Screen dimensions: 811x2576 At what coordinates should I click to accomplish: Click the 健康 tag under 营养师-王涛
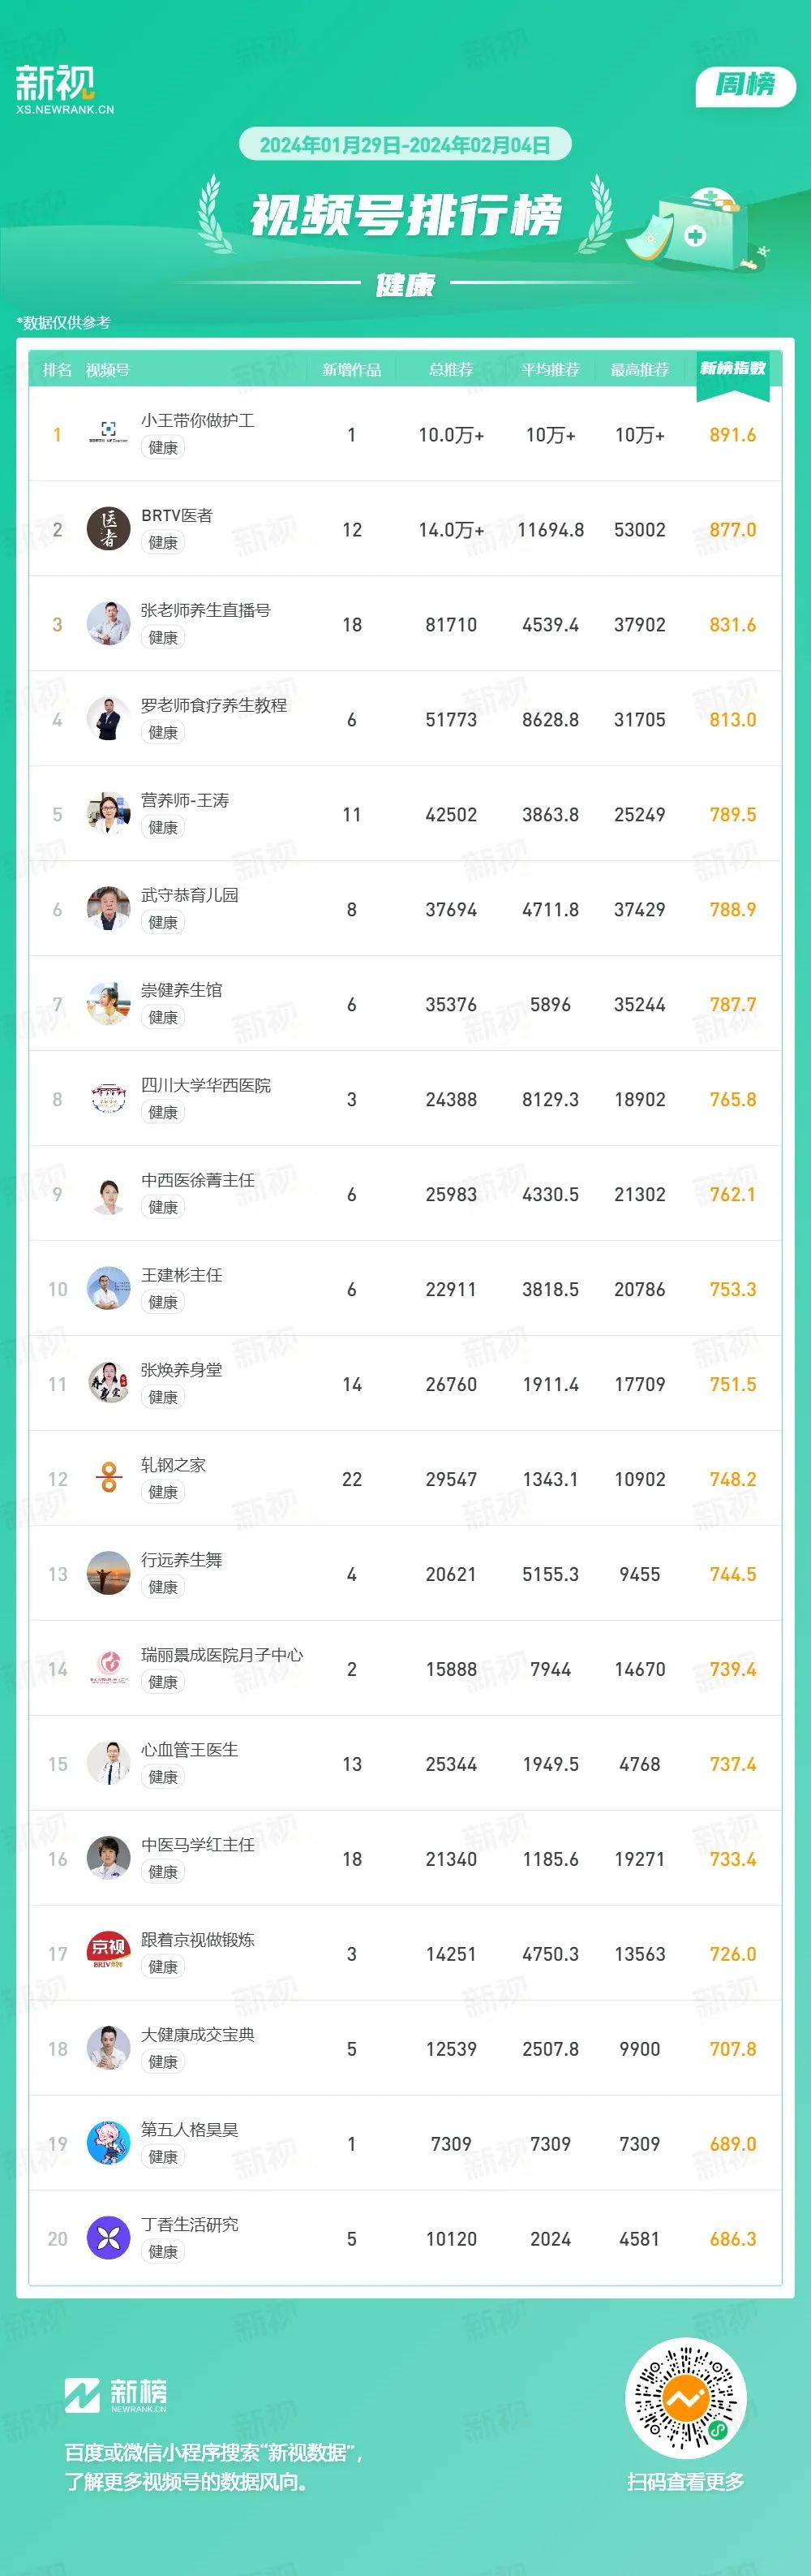tap(163, 827)
